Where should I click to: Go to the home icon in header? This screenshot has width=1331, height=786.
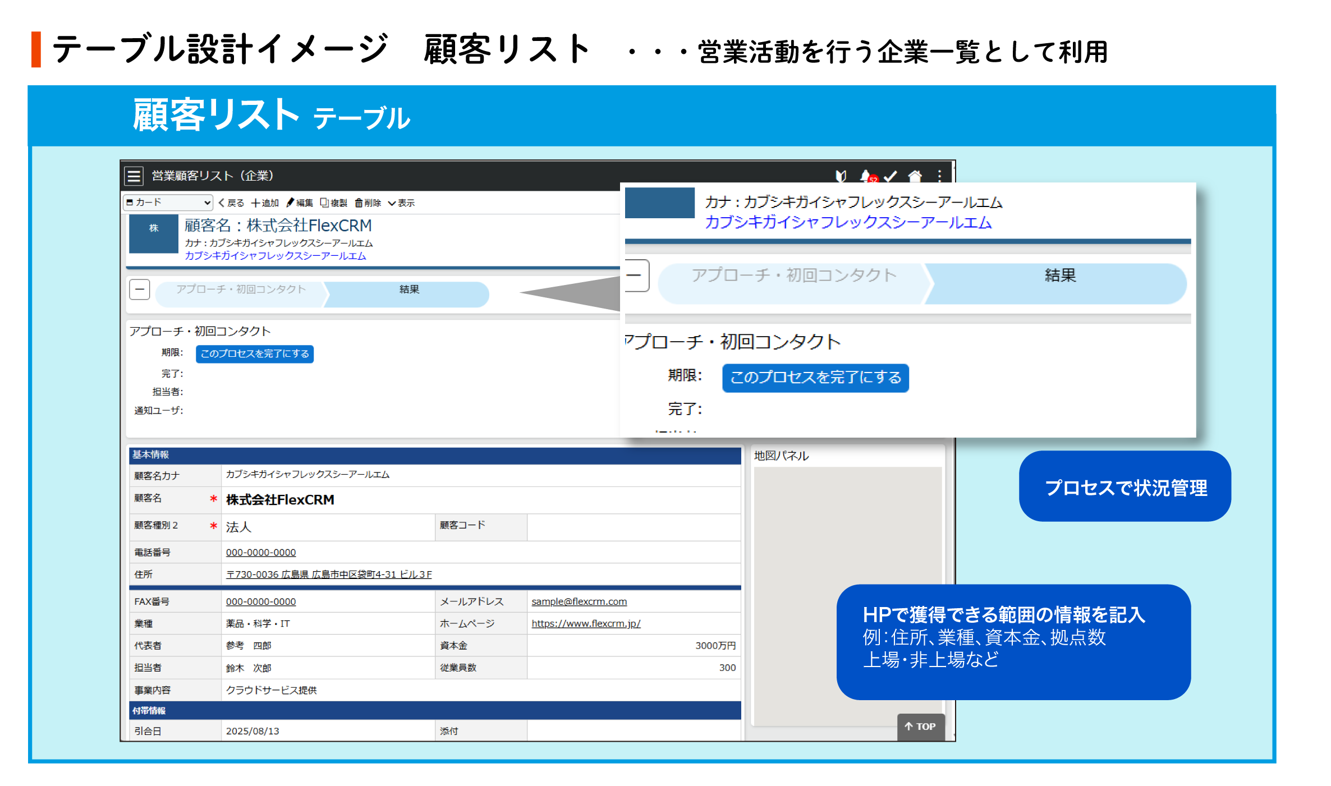tap(915, 176)
